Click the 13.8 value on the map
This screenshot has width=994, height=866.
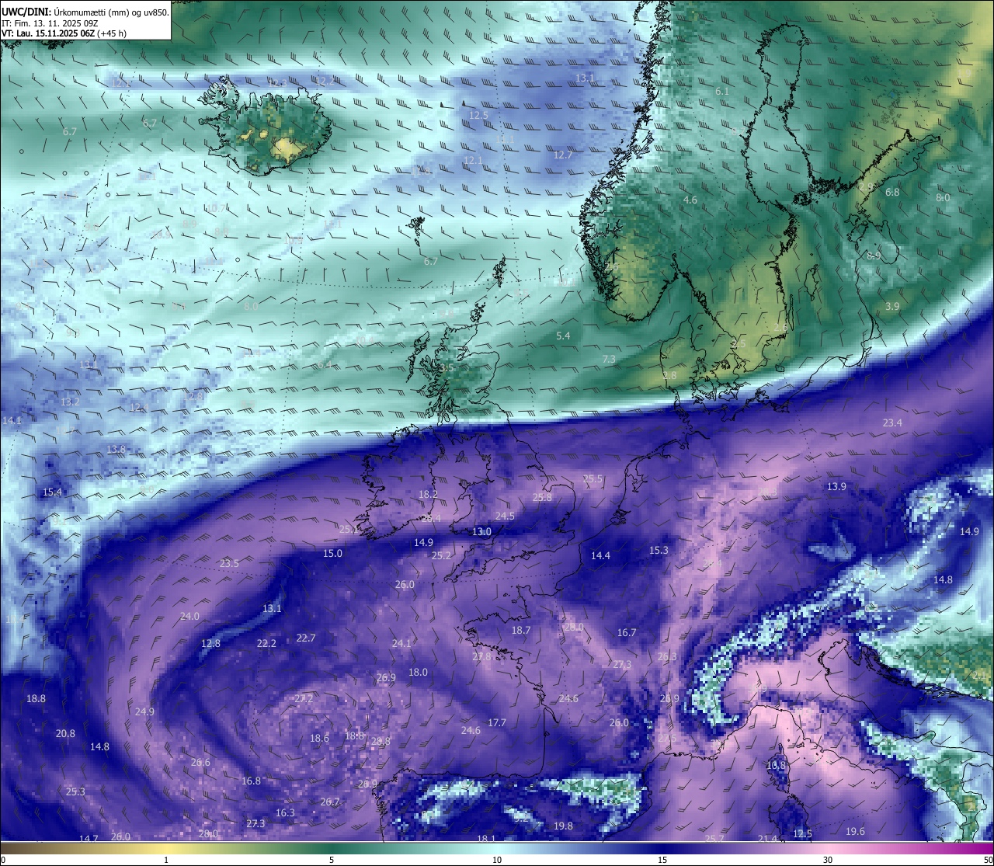[x=116, y=450]
